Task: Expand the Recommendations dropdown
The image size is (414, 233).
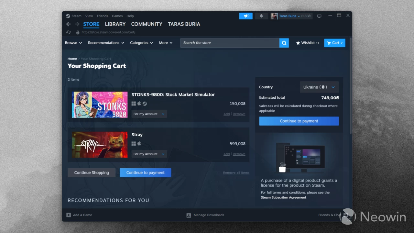Action: 106,43
